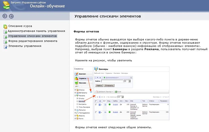The width and height of the screenshot is (209, 132).
Task: Click the page icon beside Форма редактирования элемента
Action: [x=5, y=42]
